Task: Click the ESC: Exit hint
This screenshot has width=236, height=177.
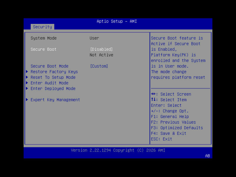Action: tap(161, 139)
